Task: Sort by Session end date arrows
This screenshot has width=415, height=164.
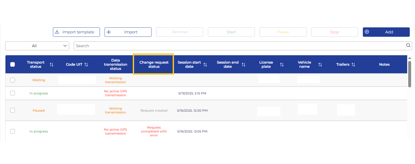Action: coord(243,65)
